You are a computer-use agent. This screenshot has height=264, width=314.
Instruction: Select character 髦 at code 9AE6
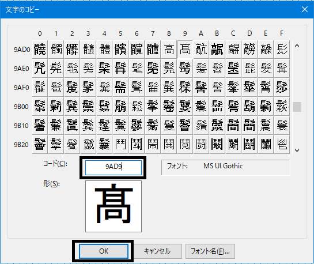137,68
